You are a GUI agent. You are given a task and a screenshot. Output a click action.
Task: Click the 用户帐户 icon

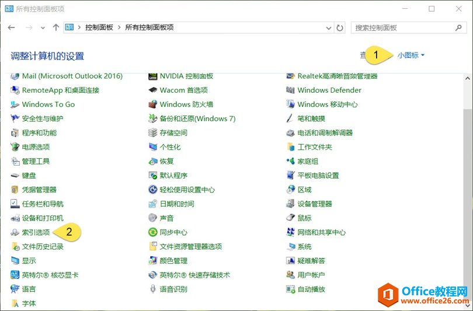coord(290,275)
